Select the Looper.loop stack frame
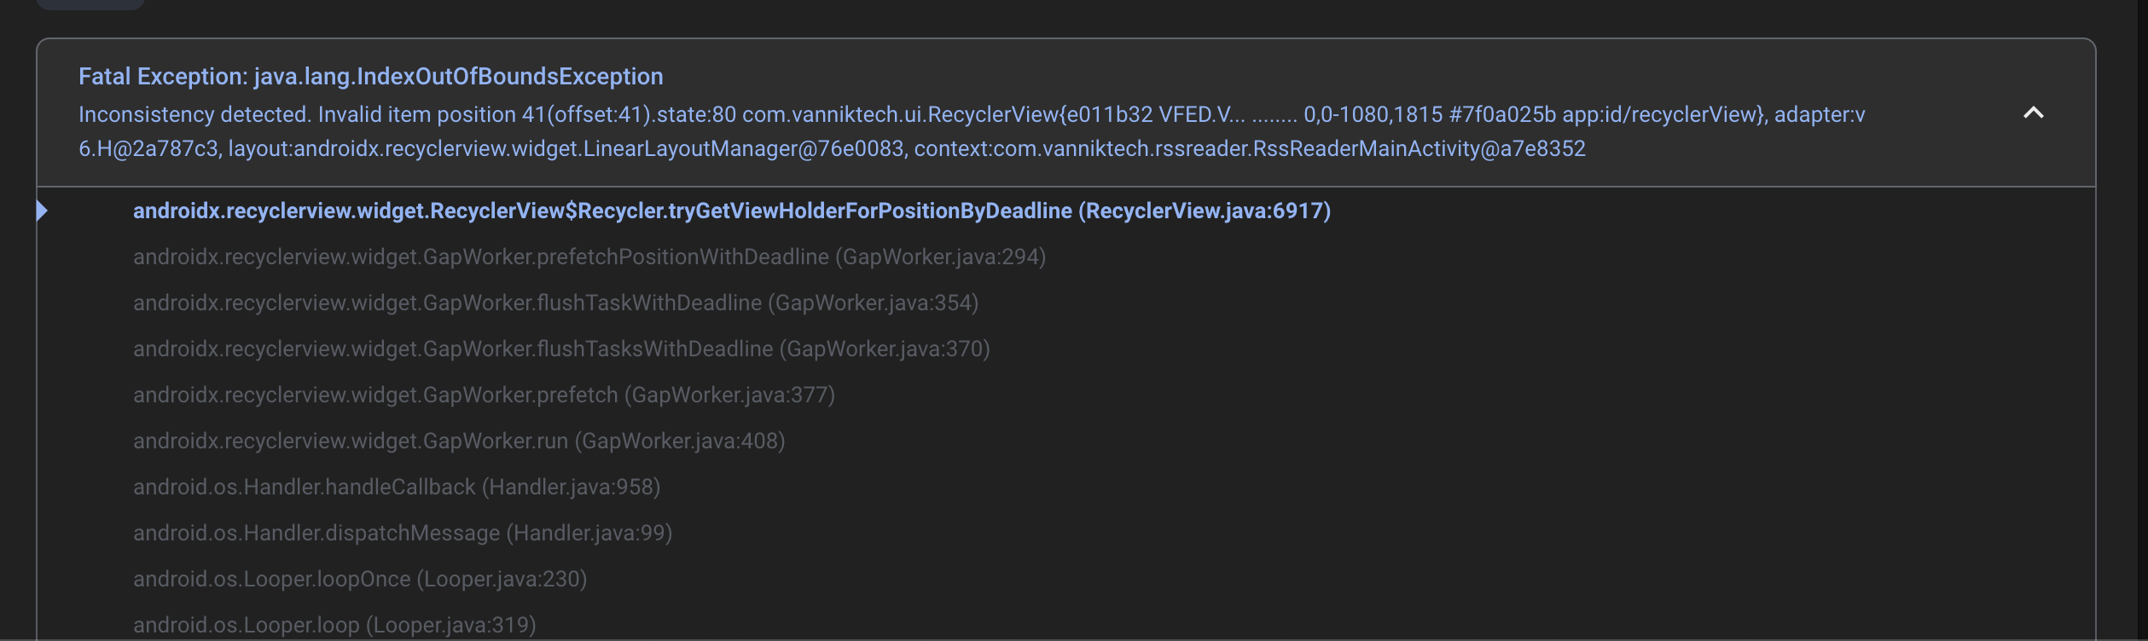2148x641 pixels. click(247, 625)
